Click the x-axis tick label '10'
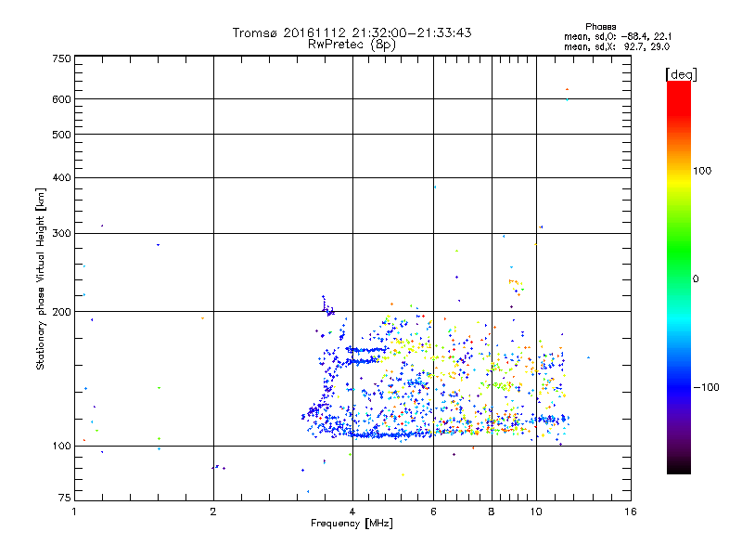 click(536, 512)
